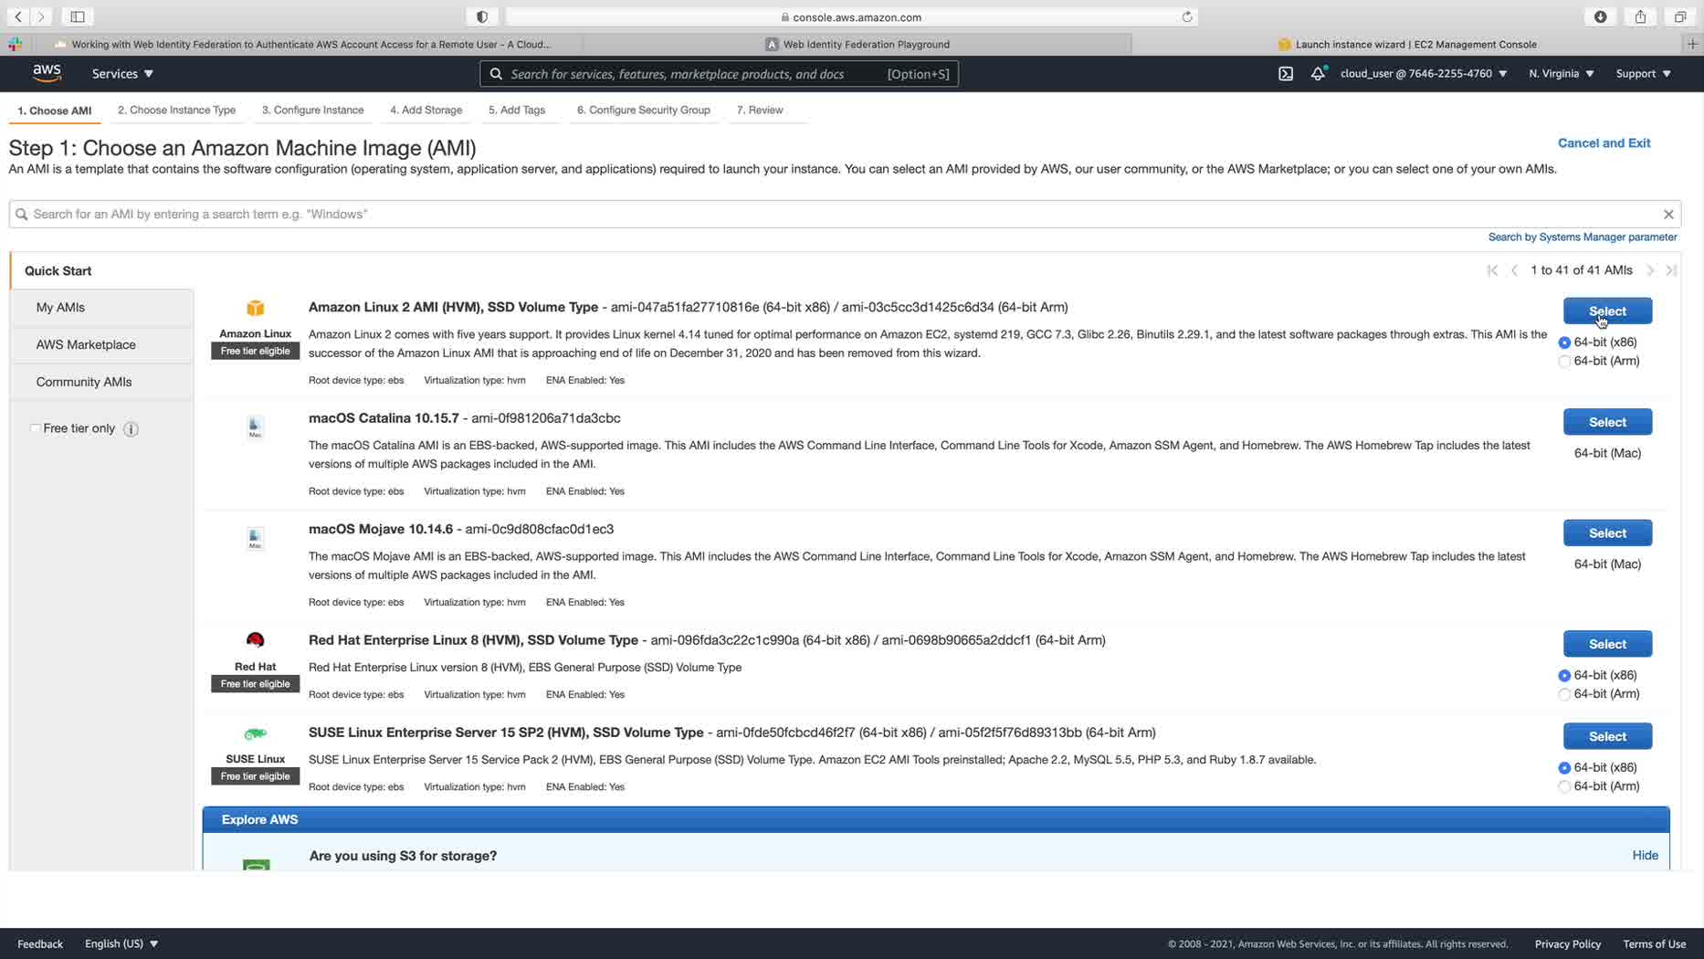Click in the AMI search field
Image resolution: width=1704 pixels, height=959 pixels.
point(845,214)
